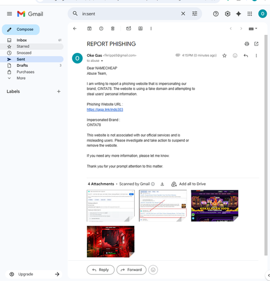
Task: Show the Scanned by Gmail info icon
Action: tap(153, 184)
